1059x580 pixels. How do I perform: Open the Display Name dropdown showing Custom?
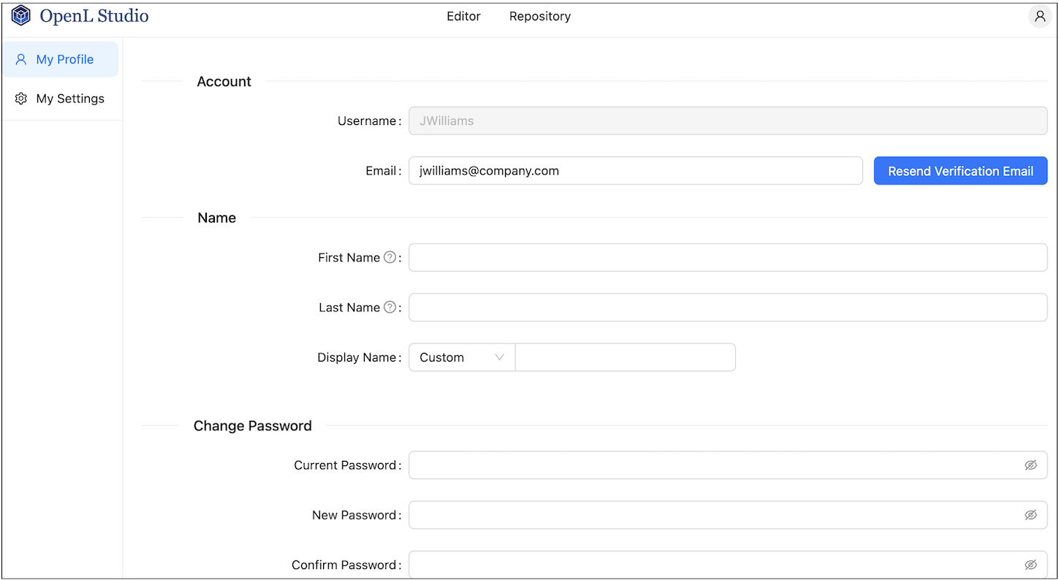click(460, 357)
